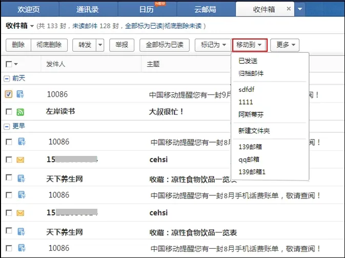Open the 标记为 dropdown
This screenshot has width=345, height=258.
(213, 45)
